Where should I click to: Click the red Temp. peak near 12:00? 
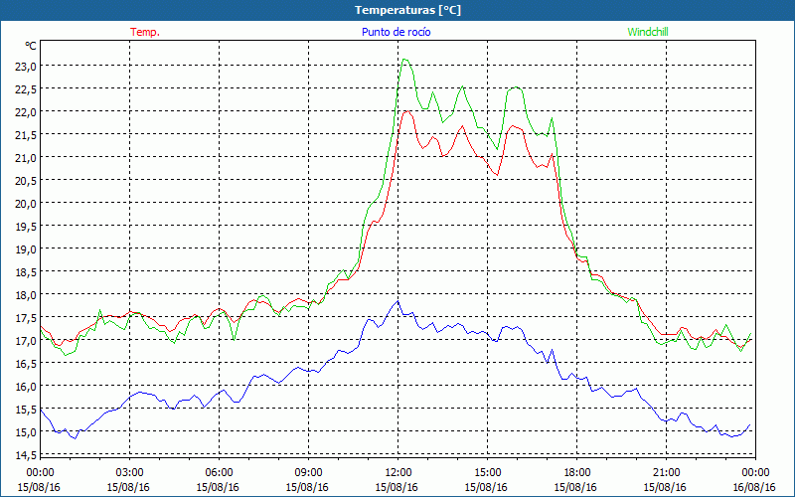click(x=406, y=111)
